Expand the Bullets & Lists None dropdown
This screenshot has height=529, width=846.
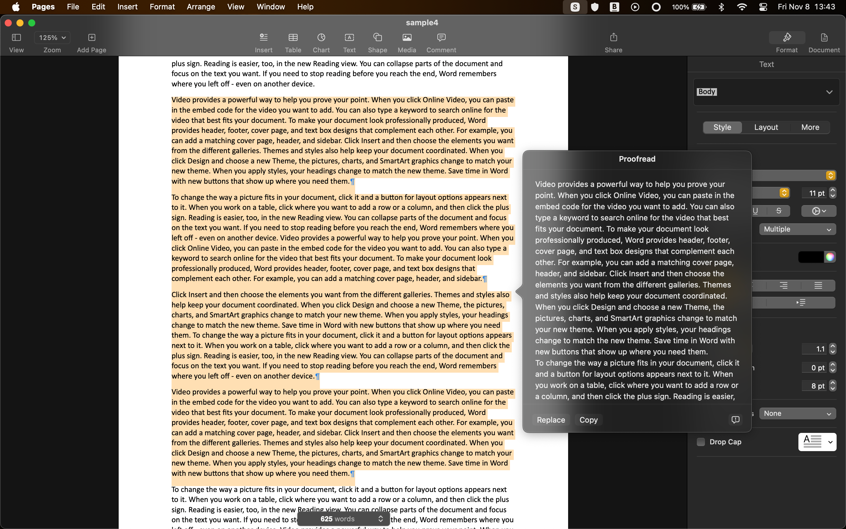point(797,413)
